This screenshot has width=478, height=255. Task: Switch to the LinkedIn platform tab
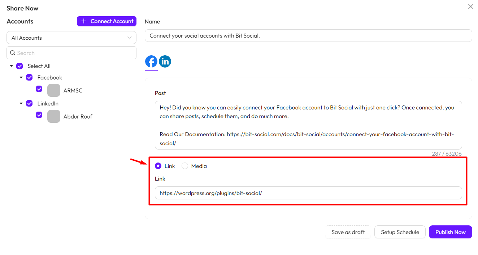[x=165, y=61]
